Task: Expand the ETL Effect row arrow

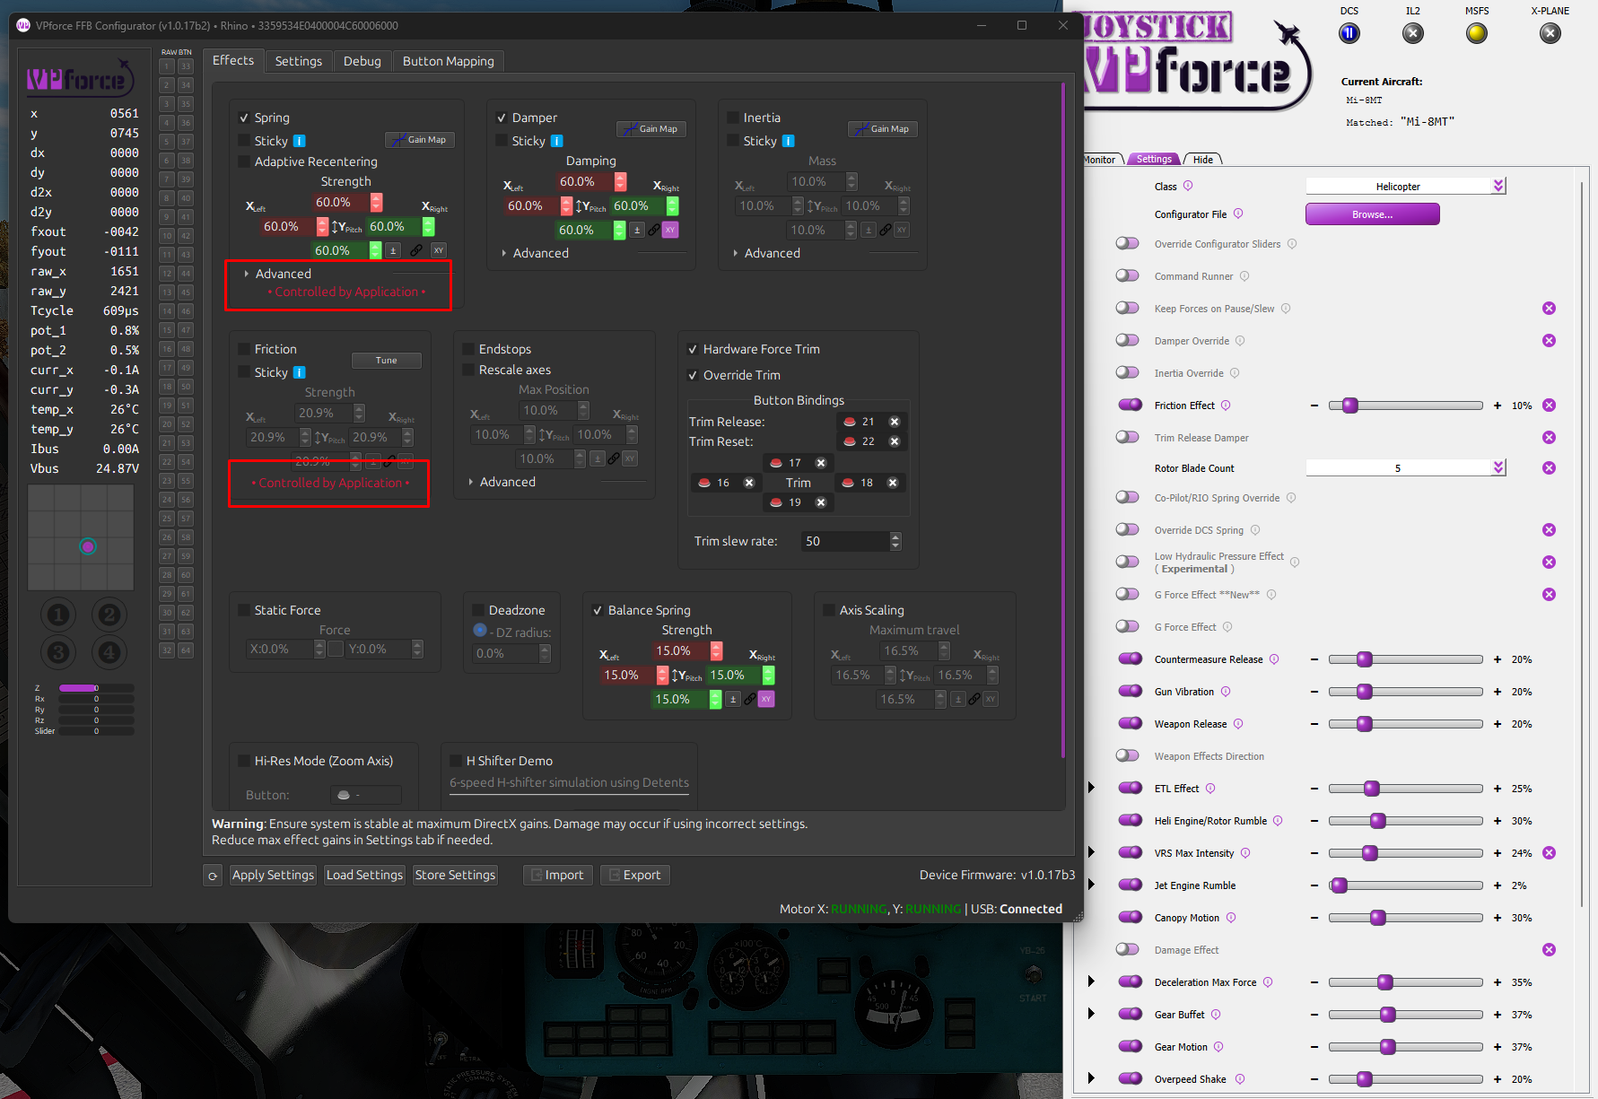Action: [1091, 788]
